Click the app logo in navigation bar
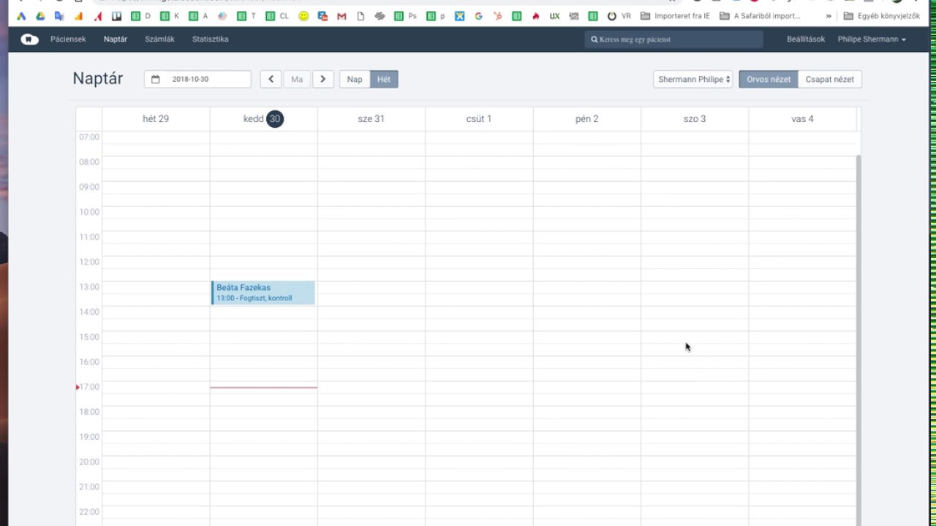 click(30, 39)
